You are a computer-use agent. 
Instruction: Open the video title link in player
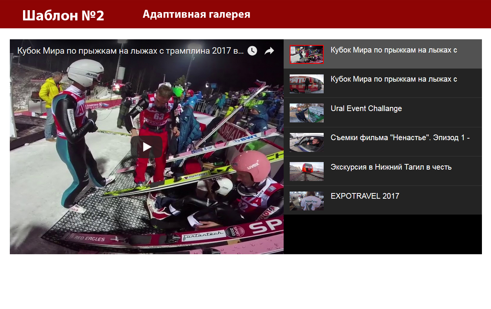[x=130, y=51]
